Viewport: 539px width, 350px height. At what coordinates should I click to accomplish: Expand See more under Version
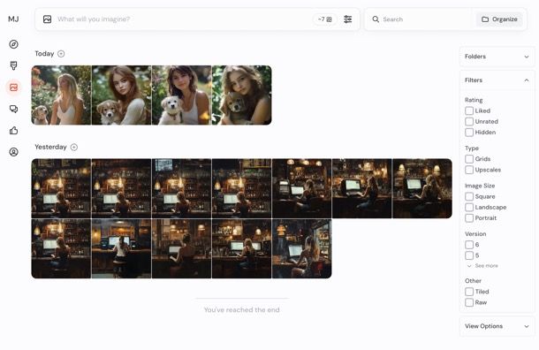click(x=482, y=266)
